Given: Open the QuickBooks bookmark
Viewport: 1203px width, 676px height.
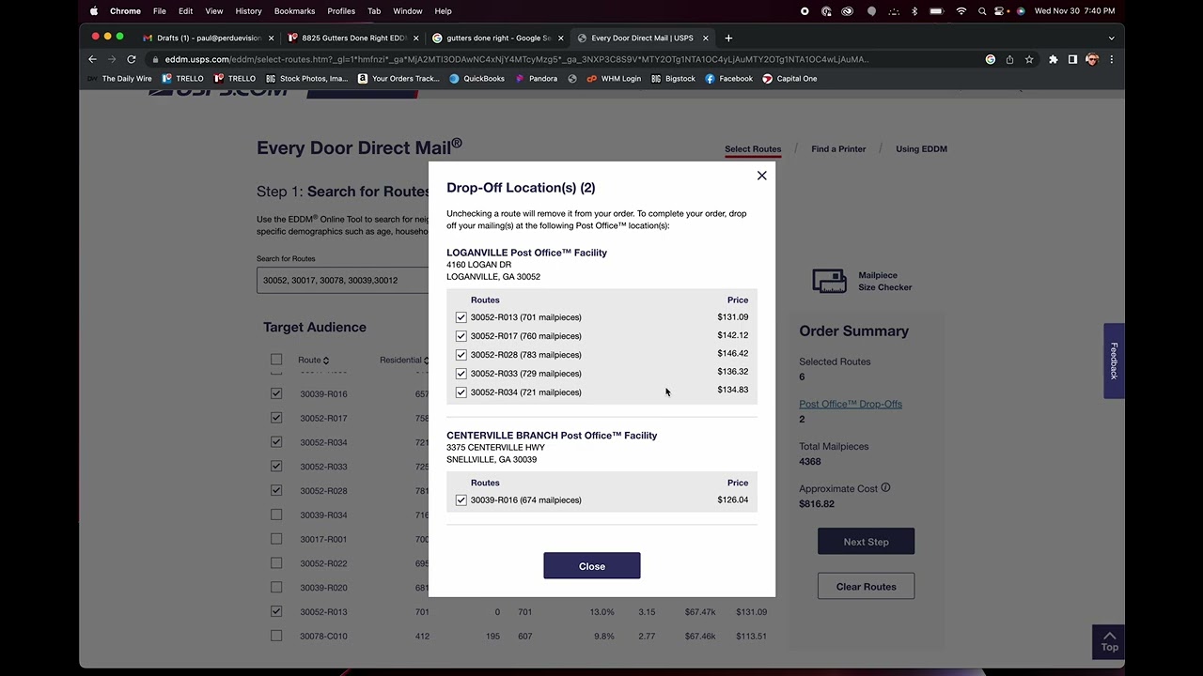Looking at the screenshot, I should click(477, 79).
